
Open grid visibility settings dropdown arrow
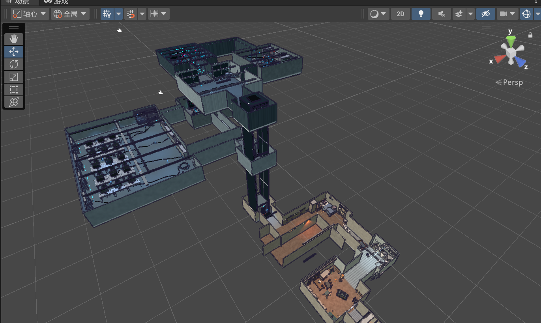click(118, 14)
